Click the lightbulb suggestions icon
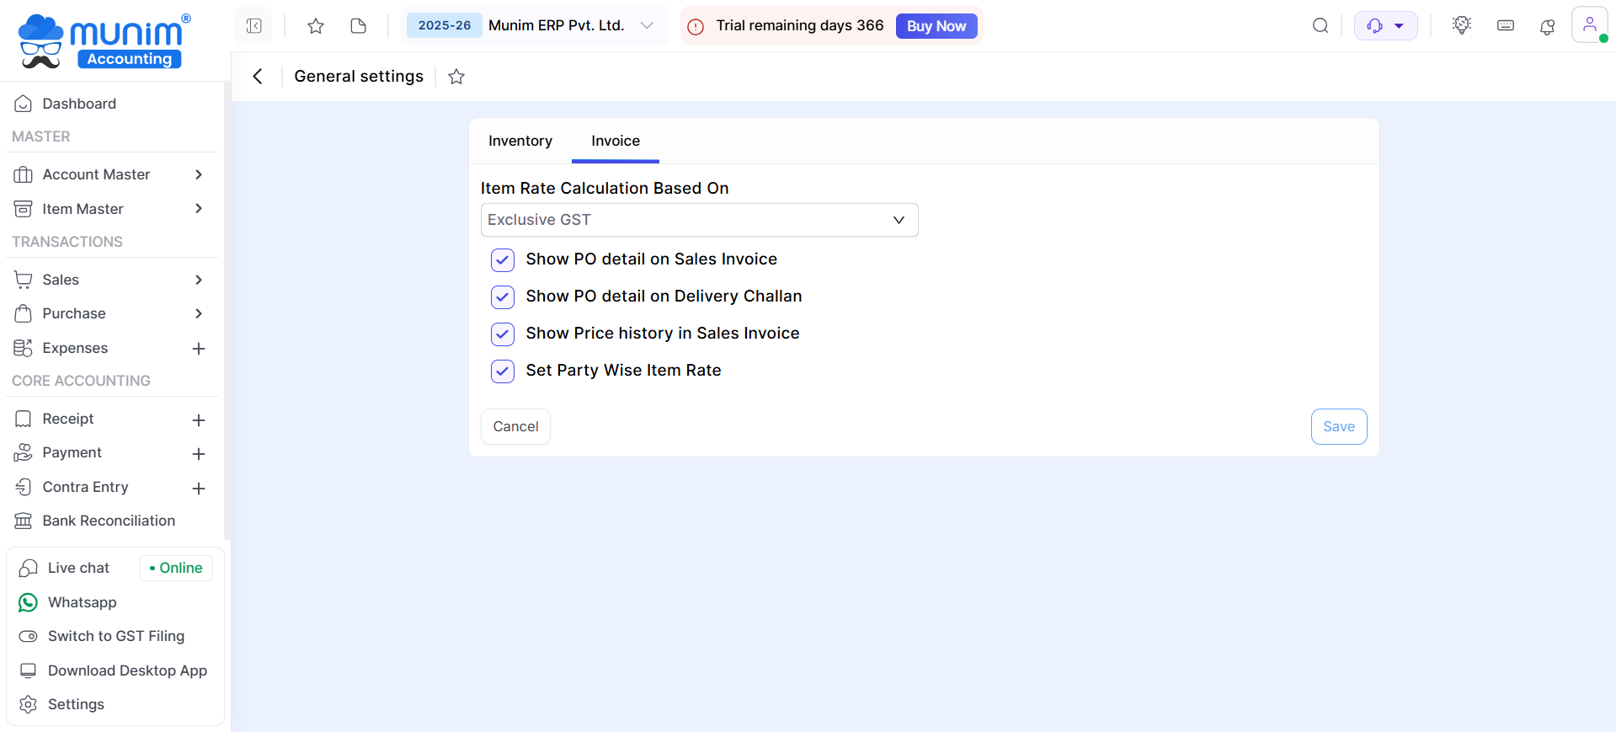 click(1462, 25)
